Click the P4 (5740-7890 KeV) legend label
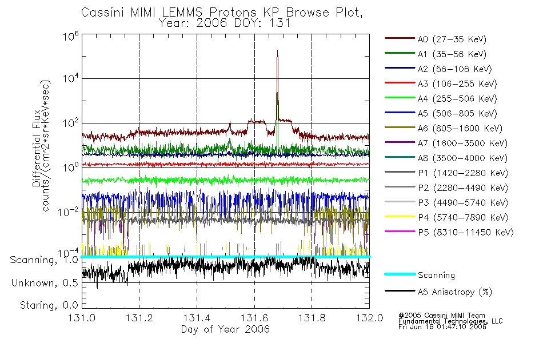The image size is (543, 343). pos(464,218)
